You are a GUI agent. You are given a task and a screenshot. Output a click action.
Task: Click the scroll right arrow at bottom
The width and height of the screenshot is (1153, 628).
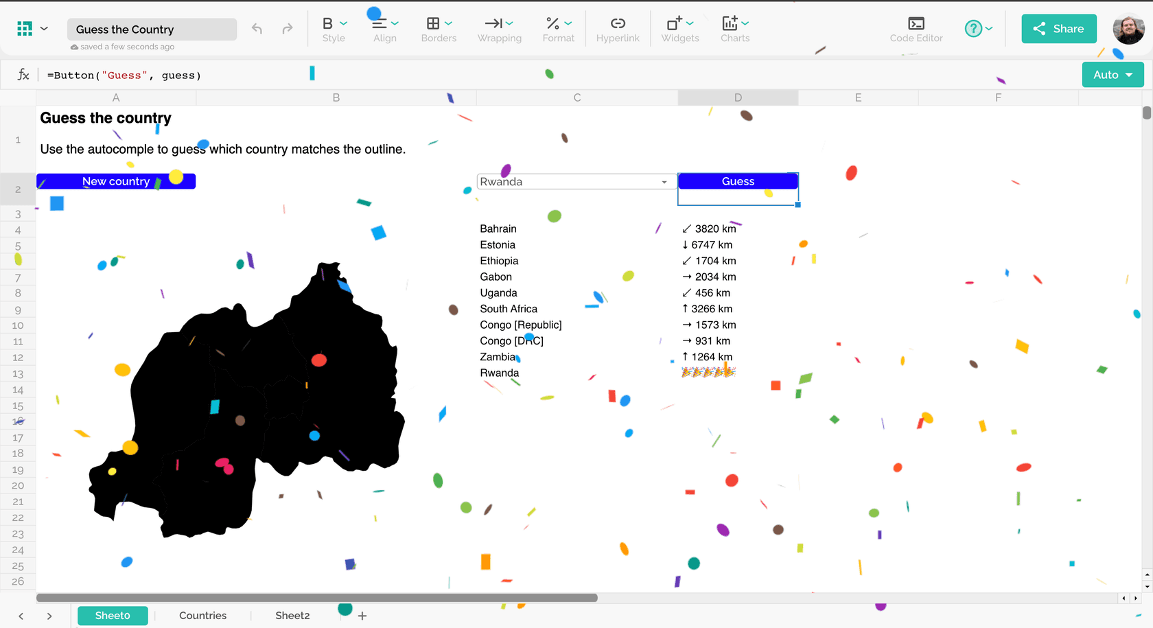pos(1136,598)
